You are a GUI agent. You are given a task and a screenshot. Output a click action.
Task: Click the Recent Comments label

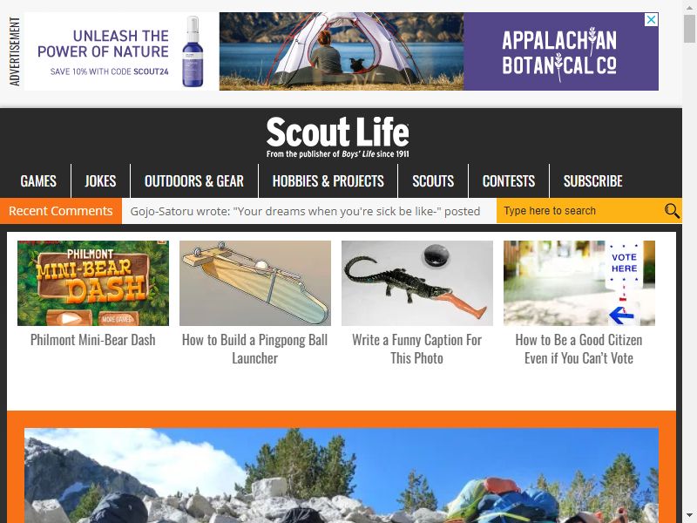tap(61, 211)
